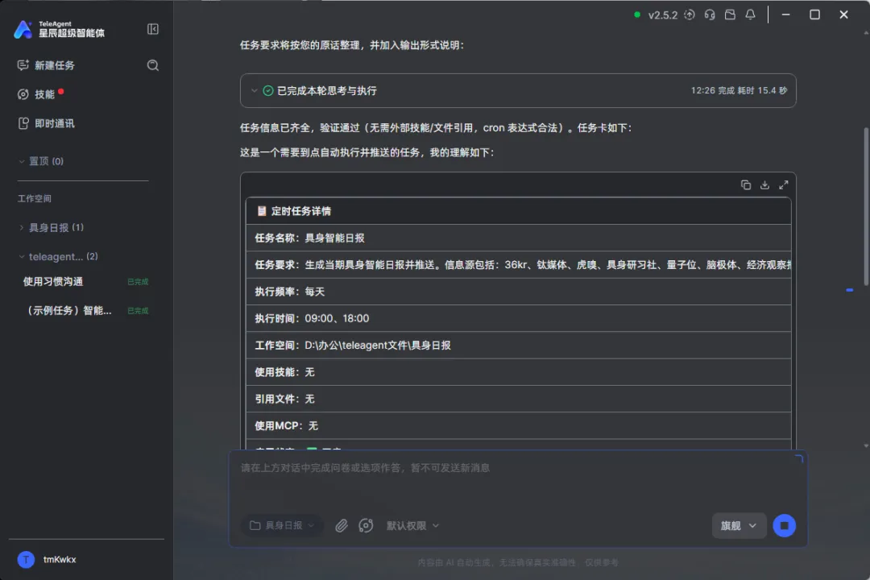Open 即时通讯 instant messaging
The width and height of the screenshot is (870, 580).
click(46, 123)
